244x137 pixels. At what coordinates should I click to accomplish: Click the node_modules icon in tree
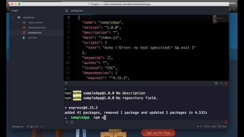[24, 22]
